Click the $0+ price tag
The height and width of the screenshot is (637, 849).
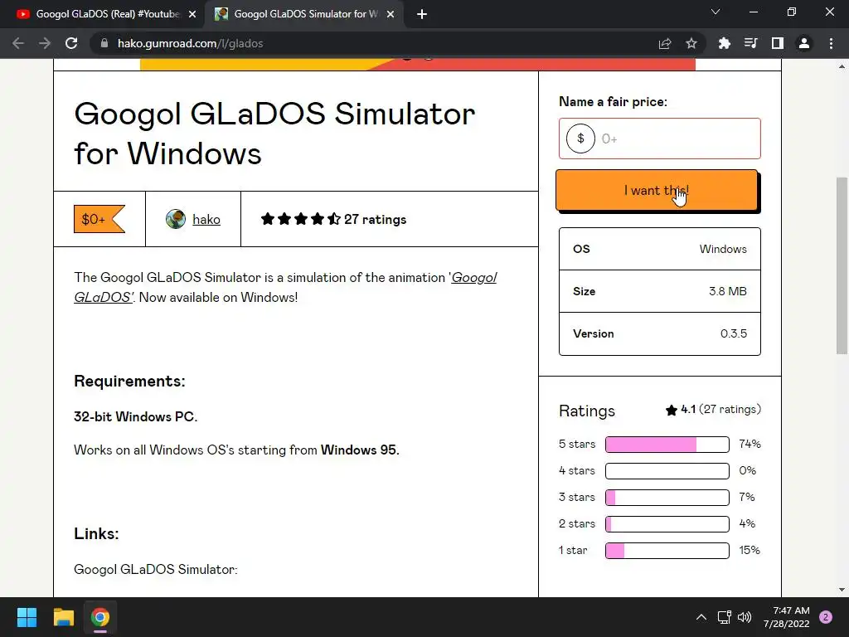tap(99, 219)
